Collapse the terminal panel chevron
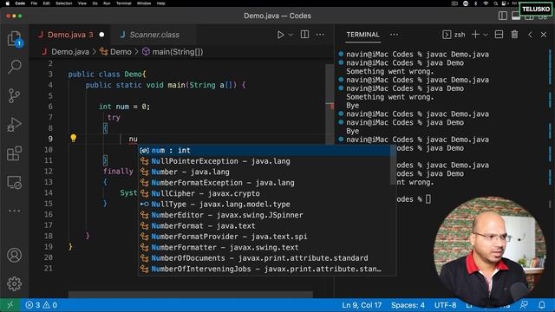The width and height of the screenshot is (555, 312). point(530,35)
